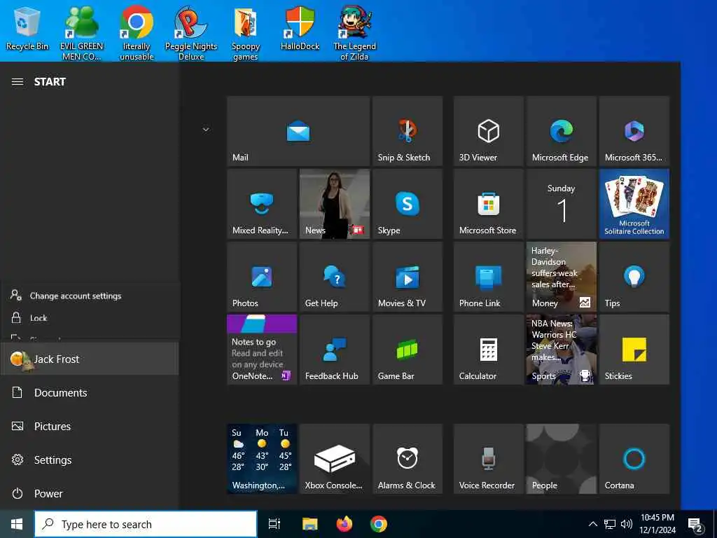Launch Cortana tile

[x=634, y=458]
